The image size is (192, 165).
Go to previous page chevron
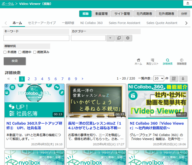click(x=15, y=79)
